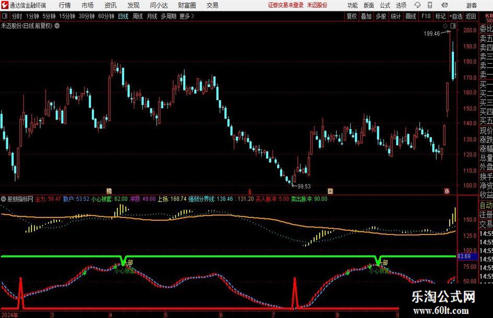Open the 问小达 menu
This screenshot has height=318, width=493.
tap(159, 5)
